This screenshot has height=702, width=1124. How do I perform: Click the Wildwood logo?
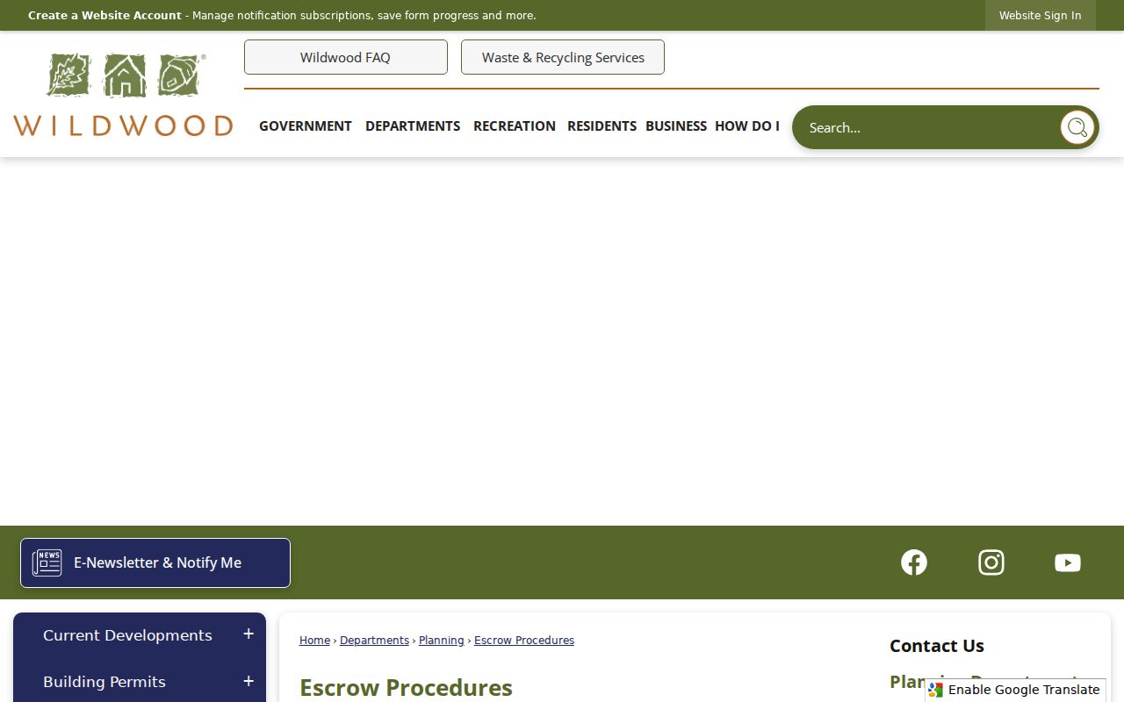point(123,95)
